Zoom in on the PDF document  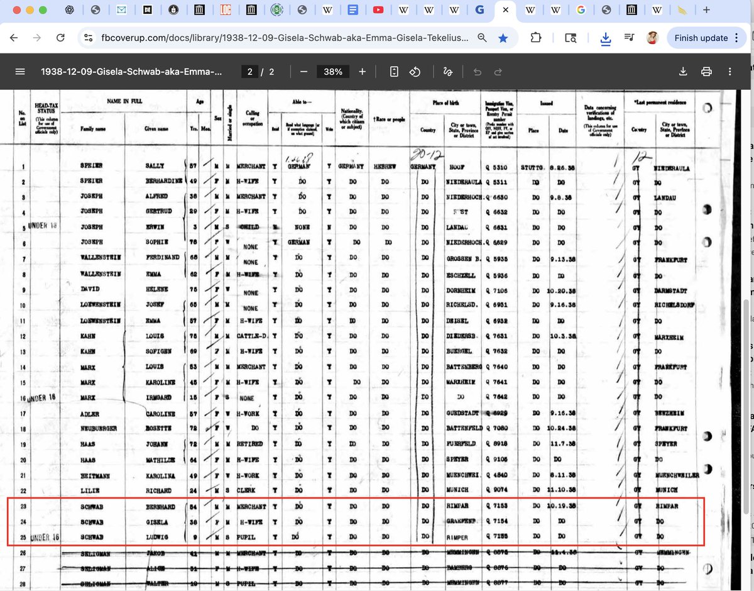(x=362, y=72)
